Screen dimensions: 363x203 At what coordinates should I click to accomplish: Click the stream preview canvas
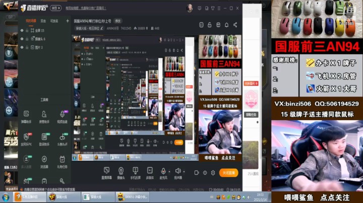157,98
